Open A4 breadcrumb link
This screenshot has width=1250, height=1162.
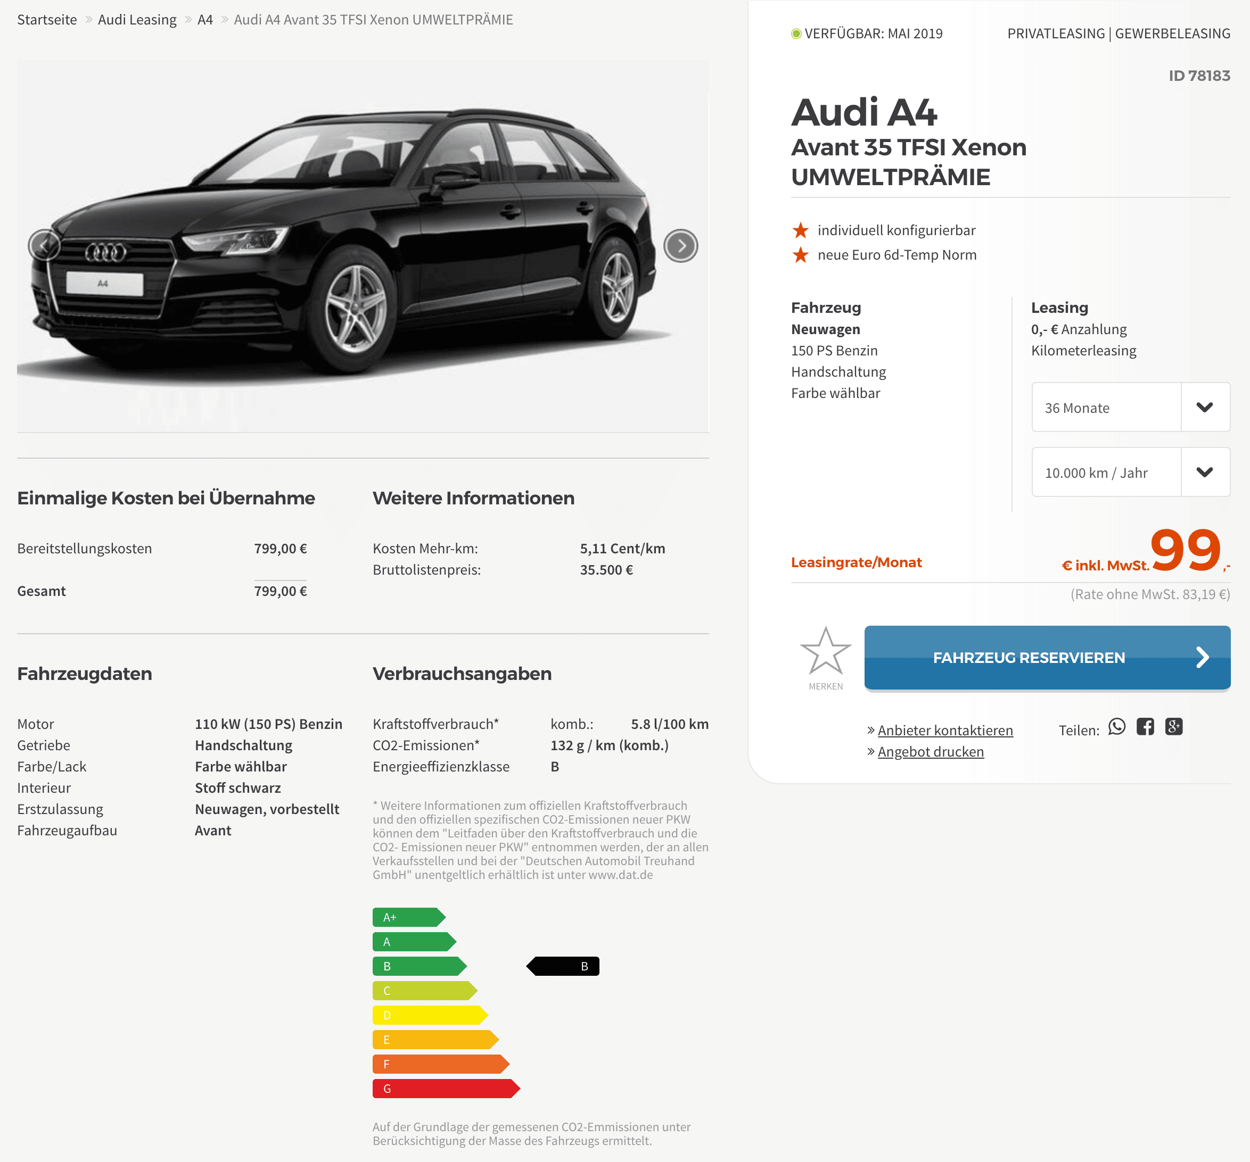click(205, 20)
